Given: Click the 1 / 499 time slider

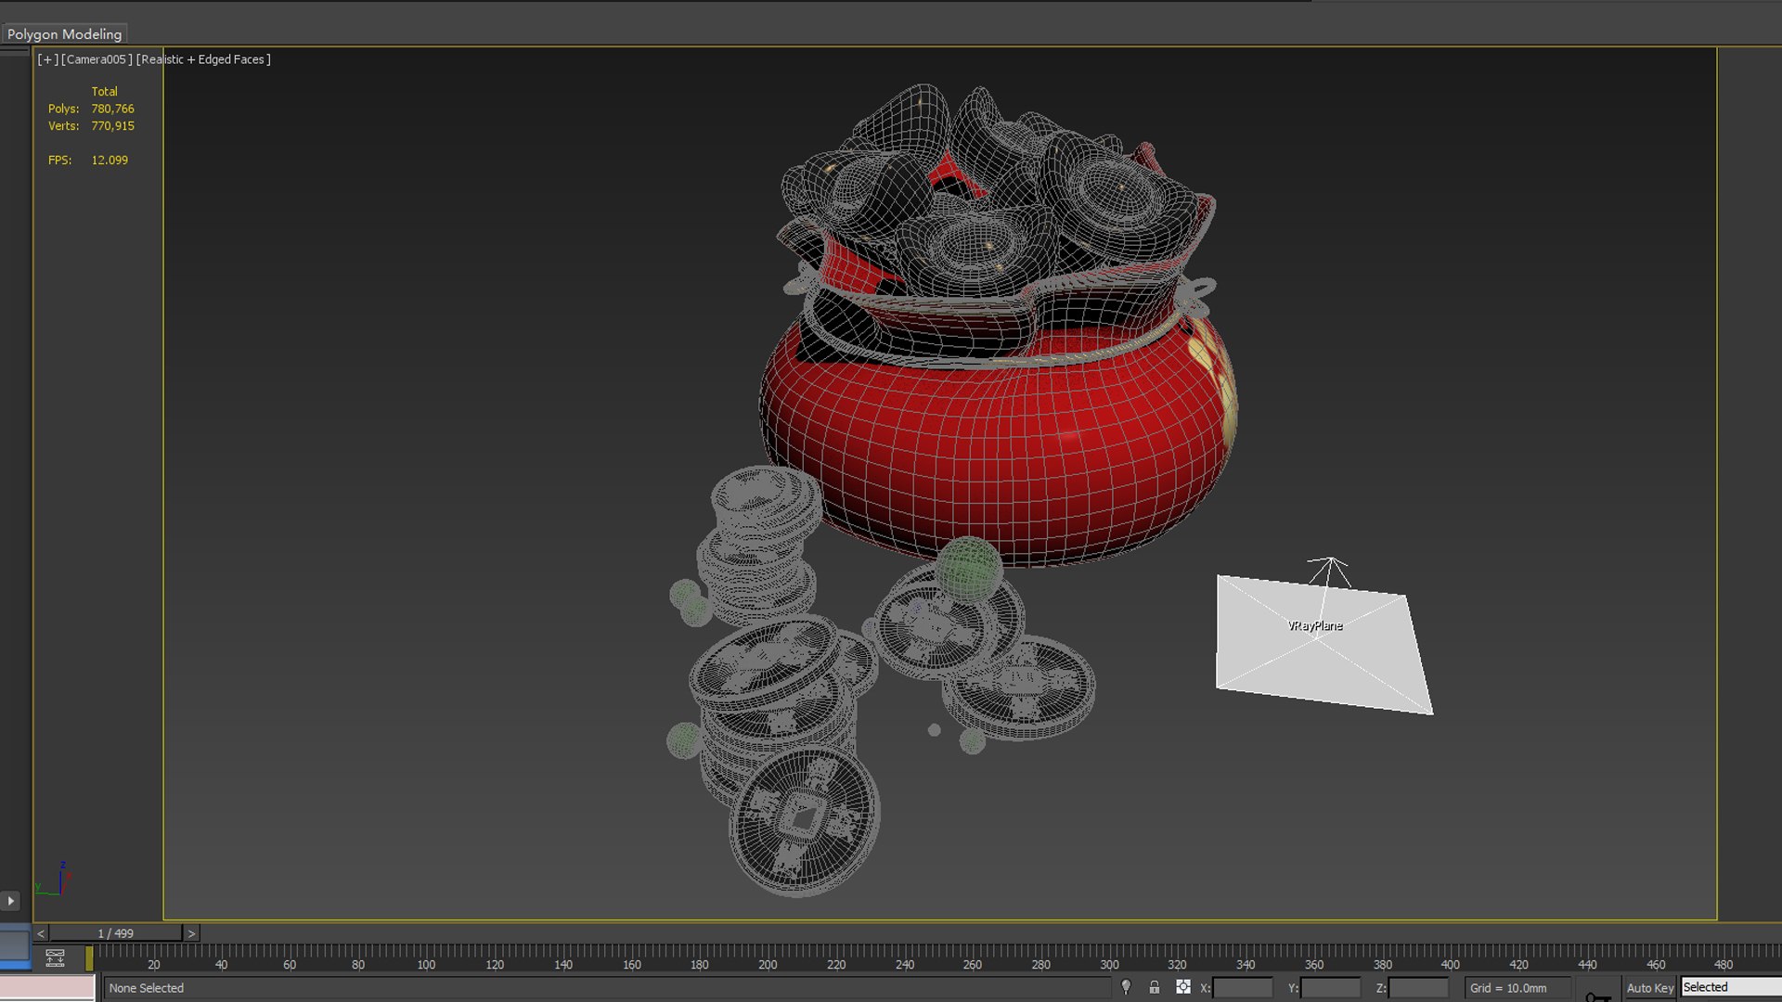Looking at the screenshot, I should 116,933.
